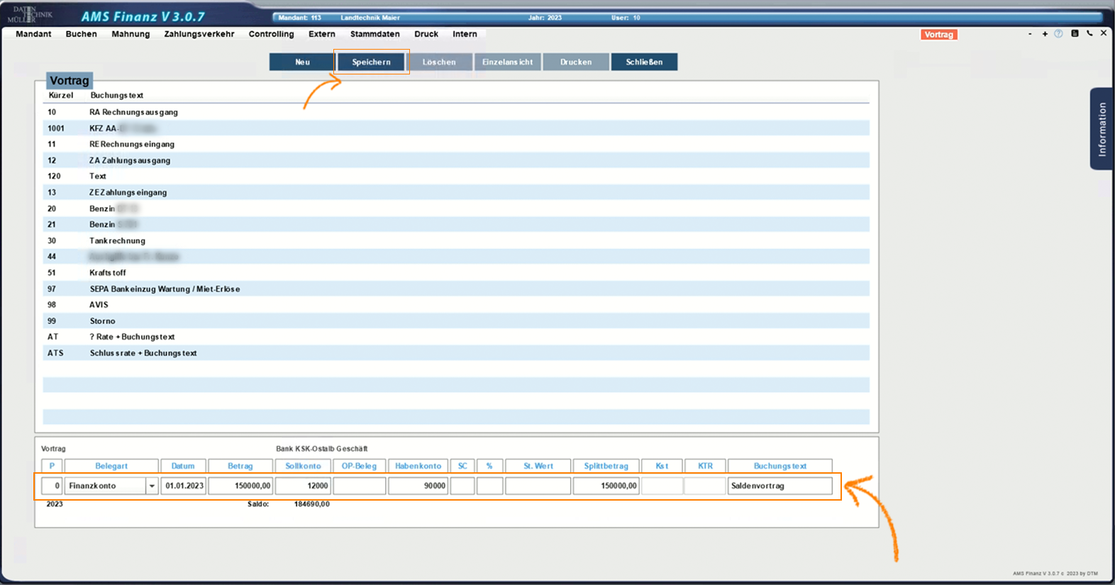Viewport: 1115px width, 585px height.
Task: Select the Storno entry with Kürzel 99
Action: 102,321
